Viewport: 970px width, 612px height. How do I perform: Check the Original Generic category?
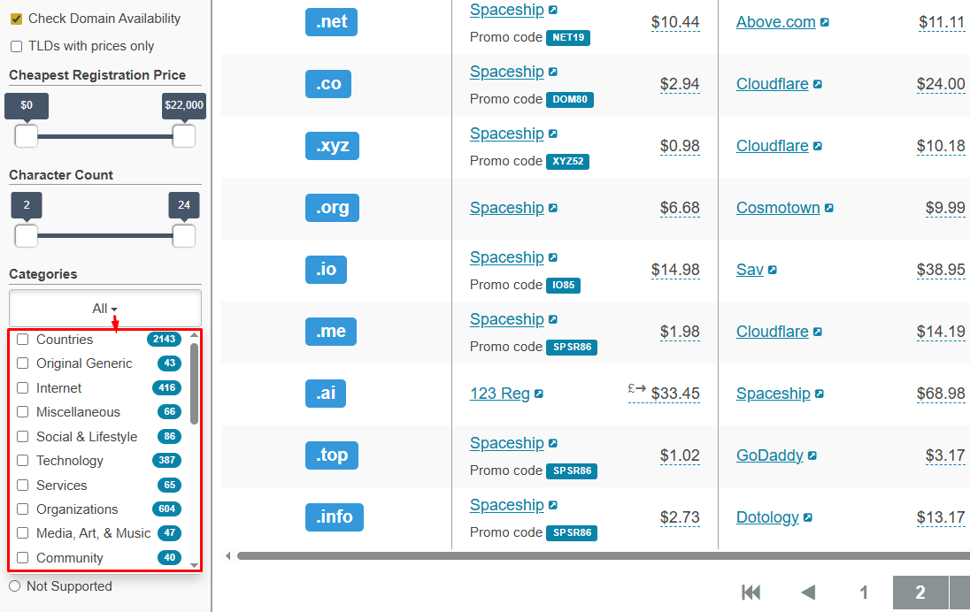23,363
